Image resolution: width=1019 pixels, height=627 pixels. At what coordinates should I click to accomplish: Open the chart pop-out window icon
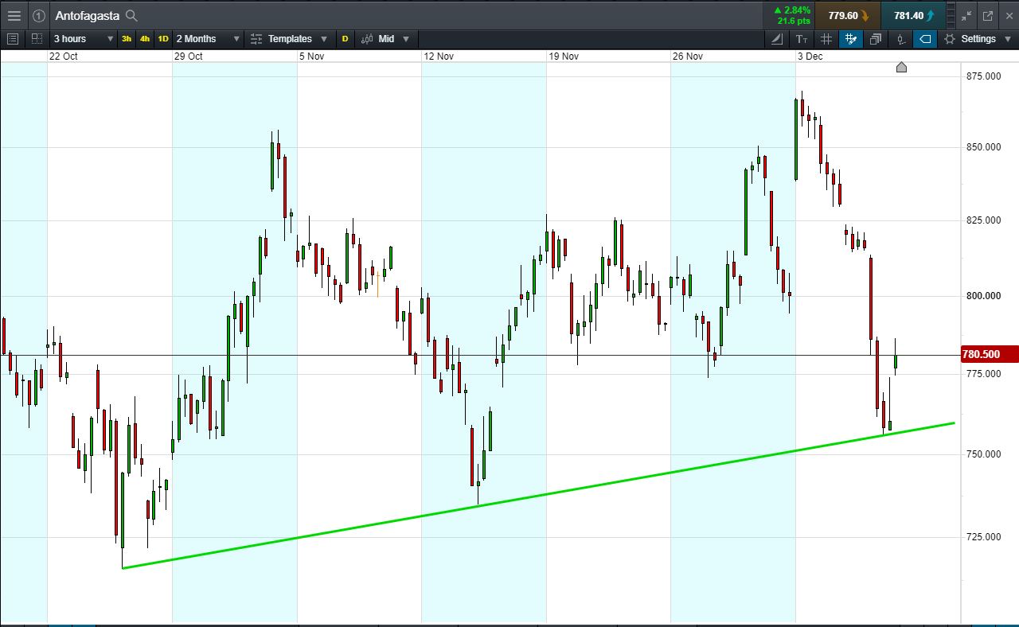(988, 15)
